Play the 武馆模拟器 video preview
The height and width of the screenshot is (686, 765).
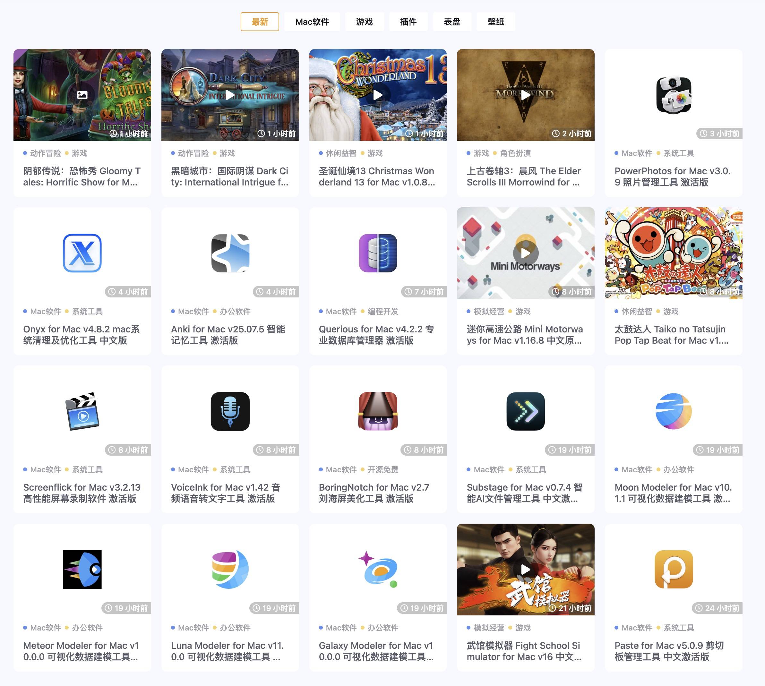[x=526, y=569]
